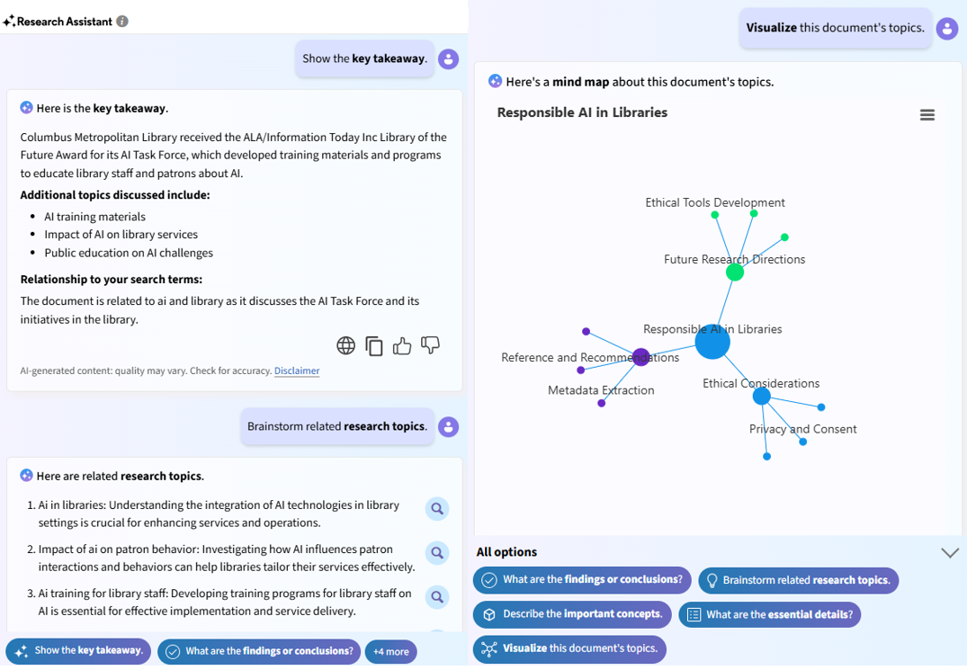This screenshot has width=967, height=670.
Task: Expand the "+4 more" suggestions chip
Action: pyautogui.click(x=390, y=651)
